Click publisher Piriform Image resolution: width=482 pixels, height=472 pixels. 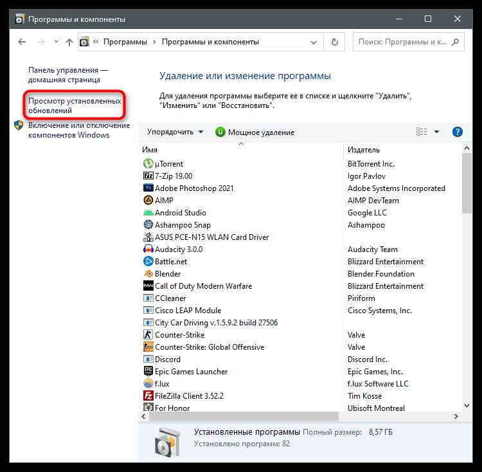[361, 298]
